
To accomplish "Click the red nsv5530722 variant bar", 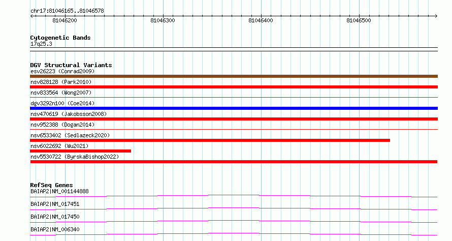I will pos(234,162).
